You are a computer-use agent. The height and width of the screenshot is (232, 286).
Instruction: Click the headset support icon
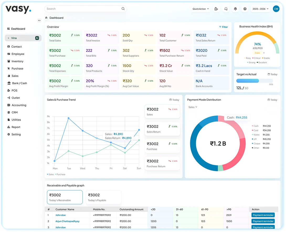226,9
